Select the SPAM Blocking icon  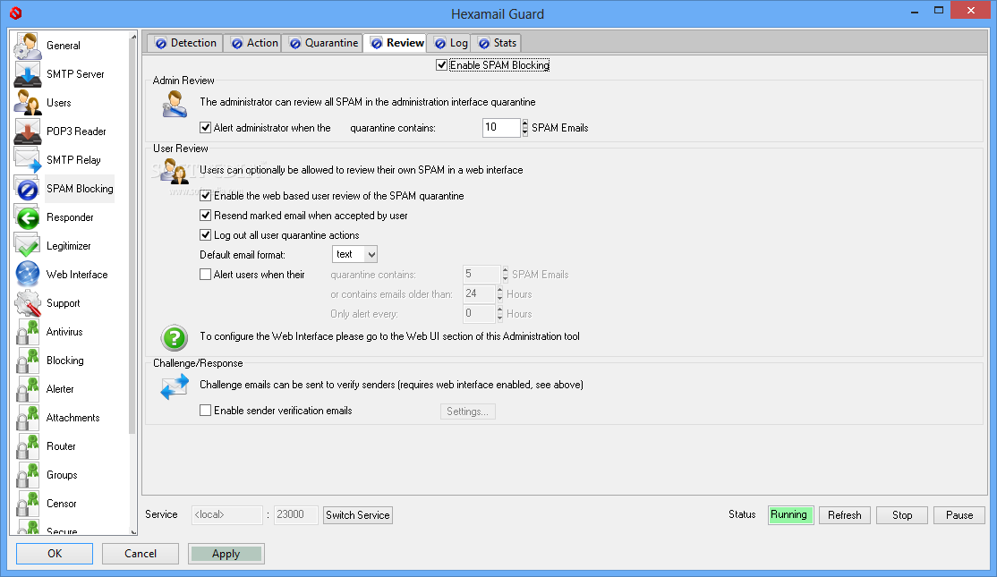[28, 189]
